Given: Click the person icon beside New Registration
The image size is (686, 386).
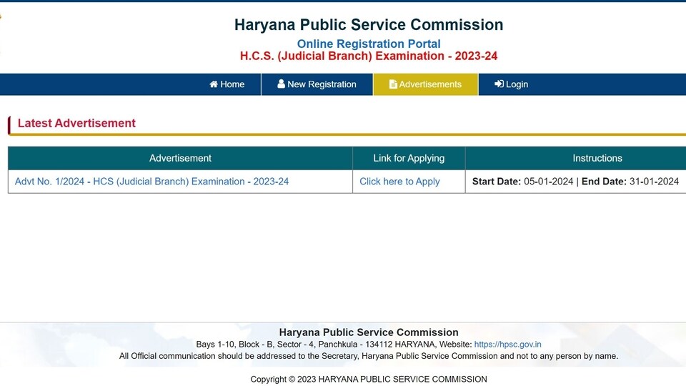Looking at the screenshot, I should click(x=281, y=84).
